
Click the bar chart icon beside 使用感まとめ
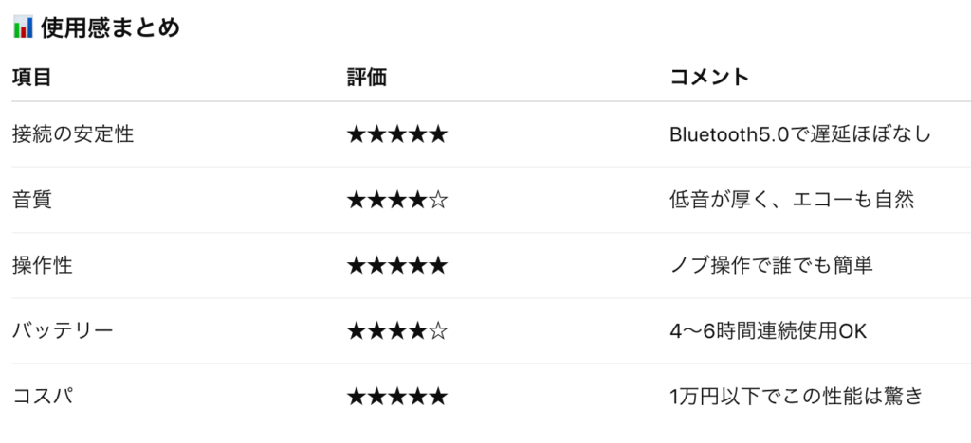pos(23,27)
